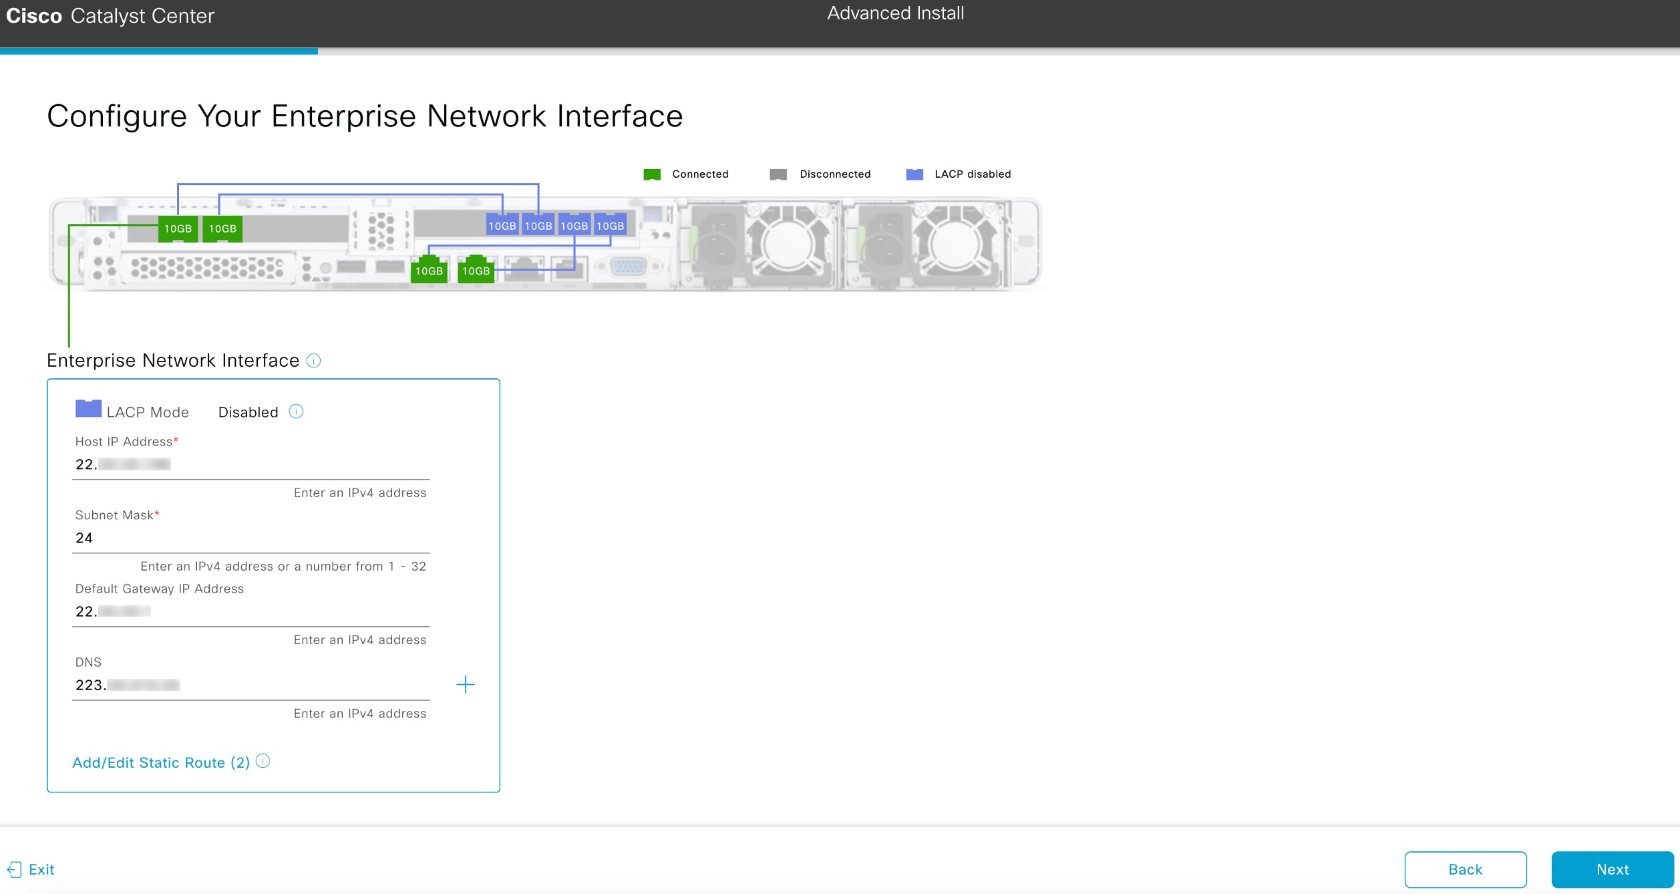Toggle the LACP Mode Disabled setting
Viewport: 1680px width, 894px height.
coord(247,412)
